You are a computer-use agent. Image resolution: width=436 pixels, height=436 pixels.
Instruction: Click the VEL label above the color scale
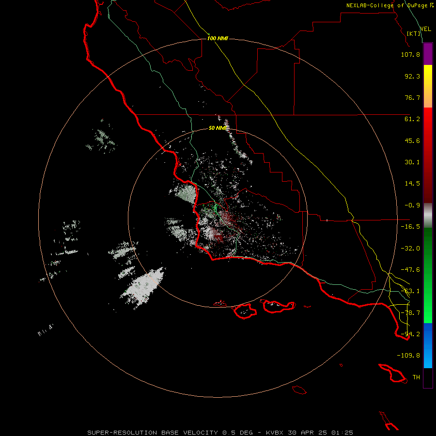[x=425, y=29]
